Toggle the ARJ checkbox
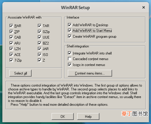Screen dimensions: 151x124 (x=11, y=43)
